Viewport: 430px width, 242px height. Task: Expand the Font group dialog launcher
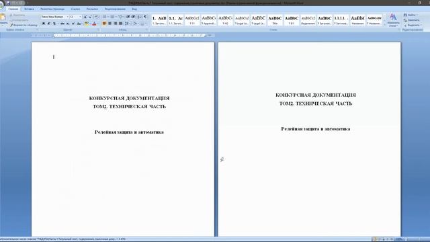click(x=98, y=30)
